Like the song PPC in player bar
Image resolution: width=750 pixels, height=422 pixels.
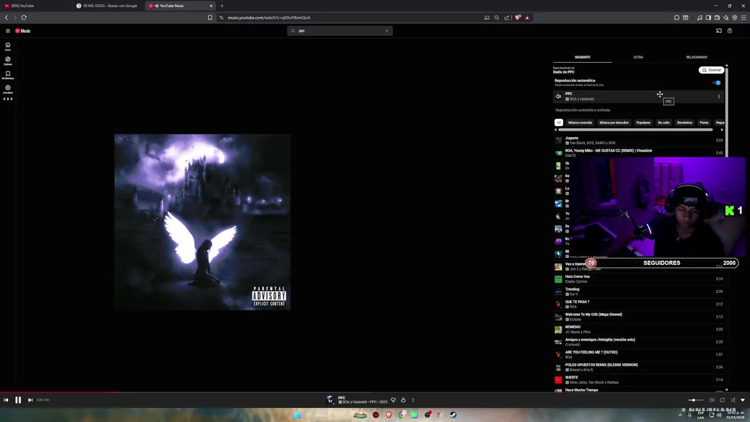point(403,400)
